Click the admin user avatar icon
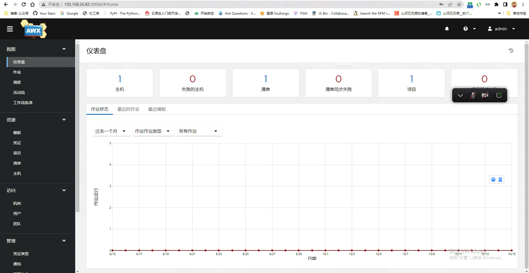529x273 pixels. pos(490,29)
